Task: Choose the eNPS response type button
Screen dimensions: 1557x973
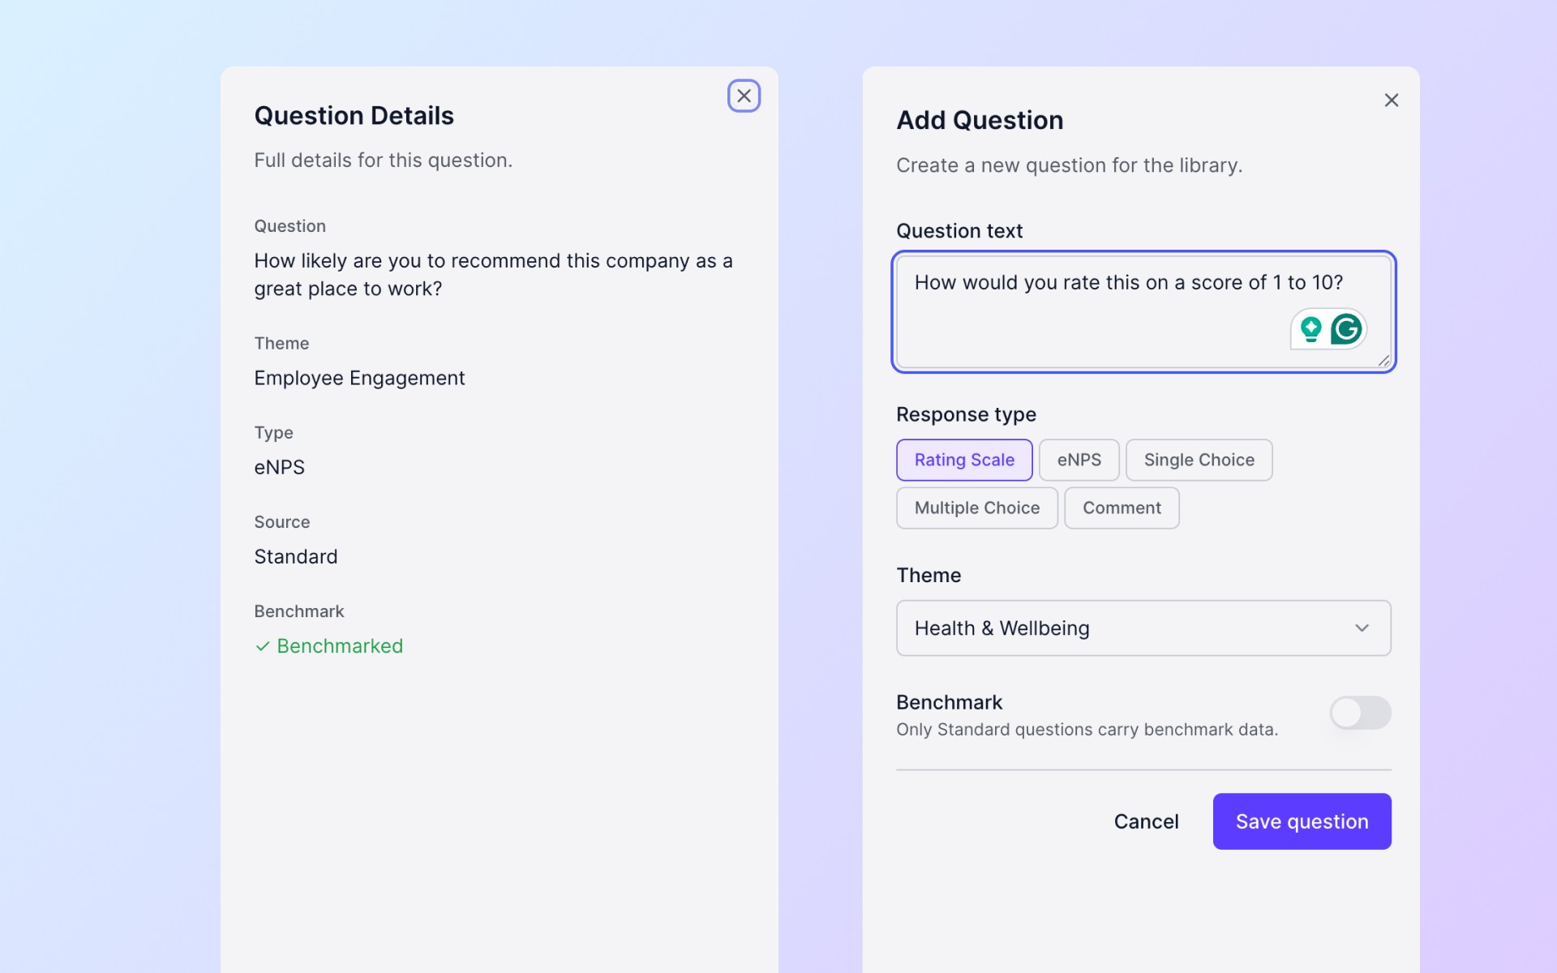Action: click(x=1079, y=460)
